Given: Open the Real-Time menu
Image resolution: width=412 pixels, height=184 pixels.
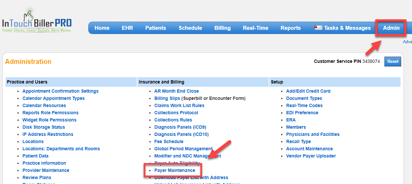Looking at the screenshot, I should click(256, 28).
